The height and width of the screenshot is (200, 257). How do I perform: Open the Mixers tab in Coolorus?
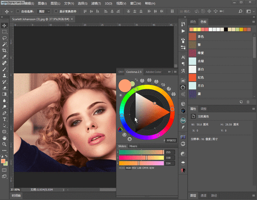(133, 146)
